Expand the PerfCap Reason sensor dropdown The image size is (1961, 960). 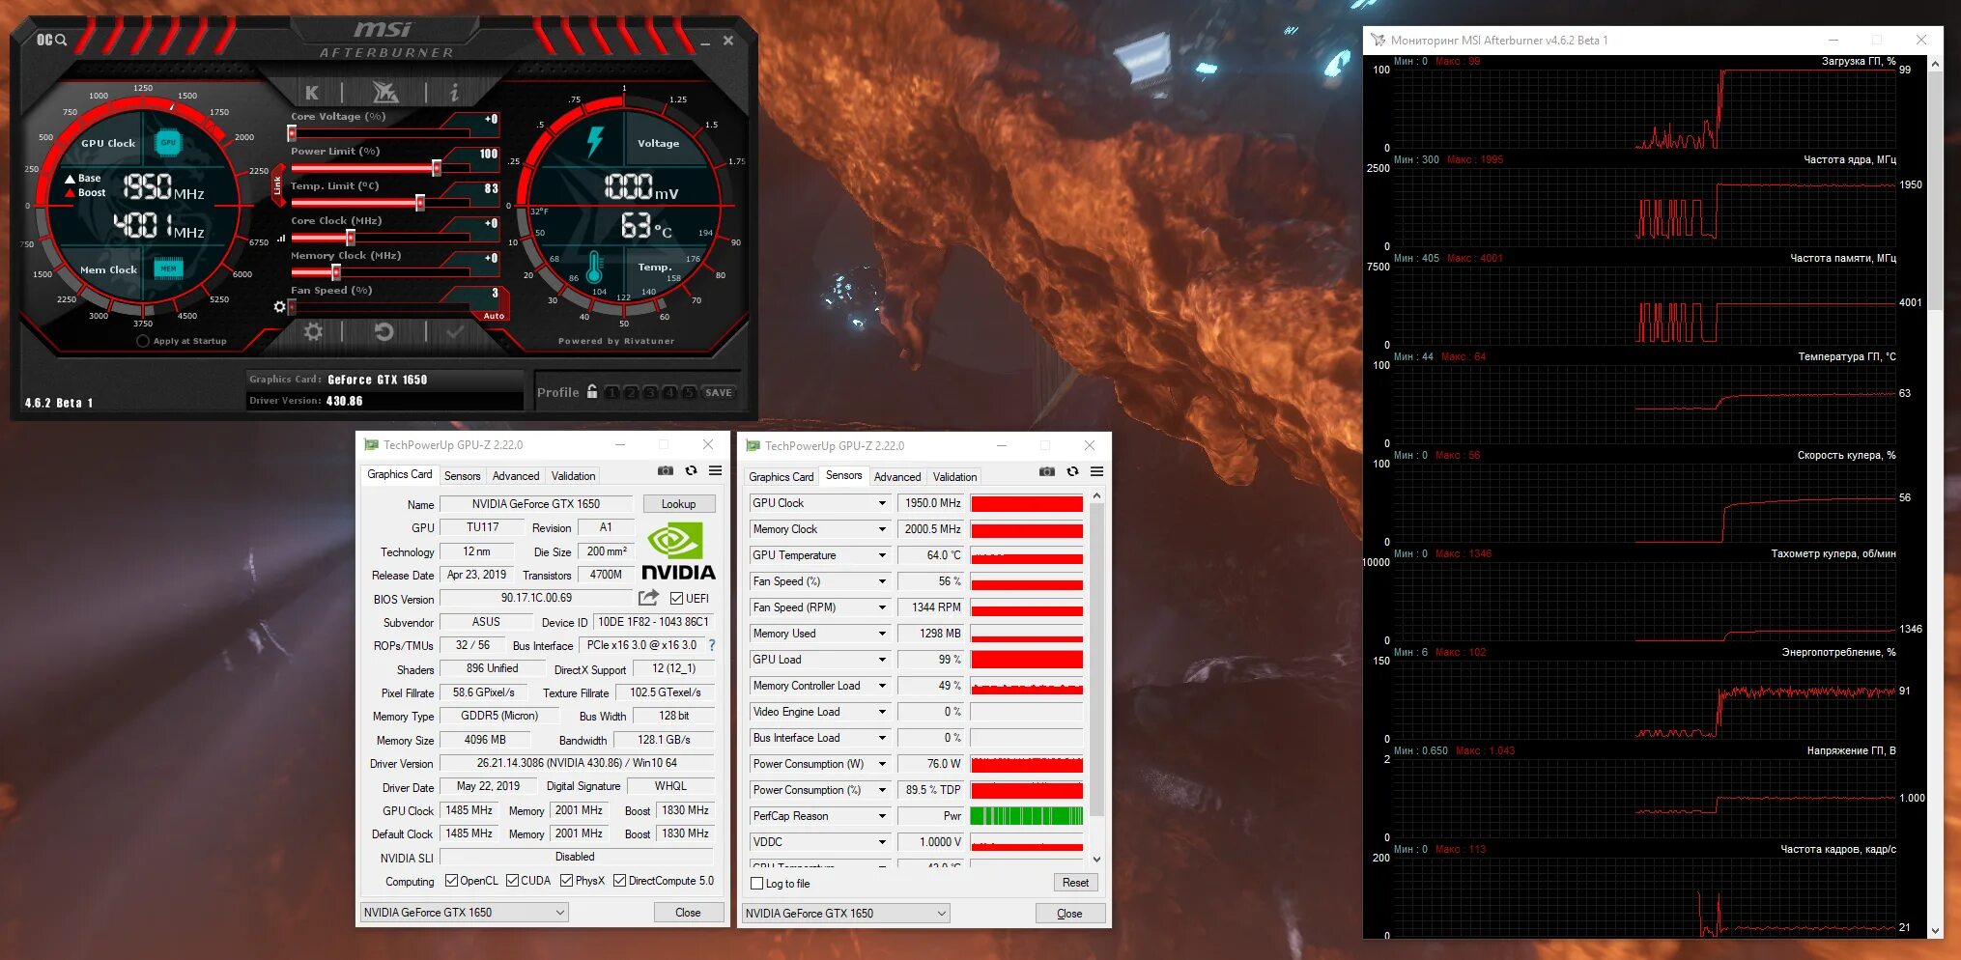click(x=882, y=816)
